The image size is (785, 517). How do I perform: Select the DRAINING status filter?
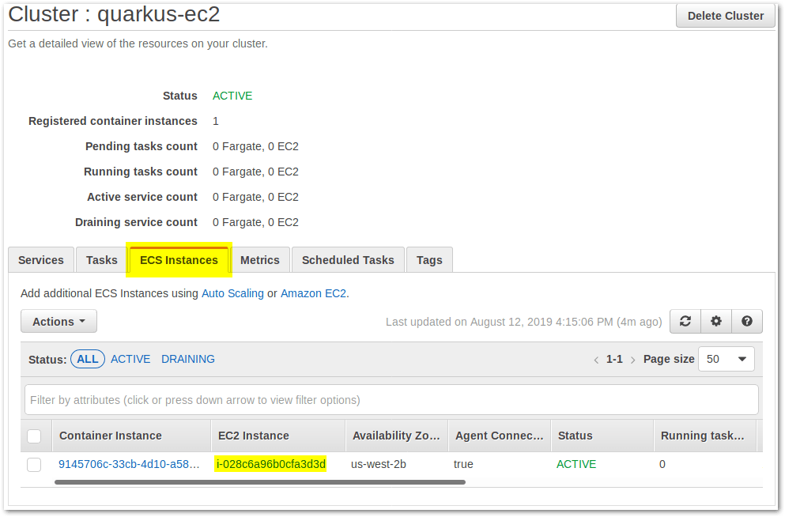187,359
